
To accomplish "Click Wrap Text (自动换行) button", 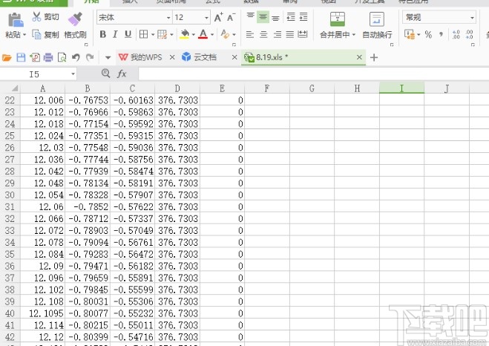I will 377,25.
